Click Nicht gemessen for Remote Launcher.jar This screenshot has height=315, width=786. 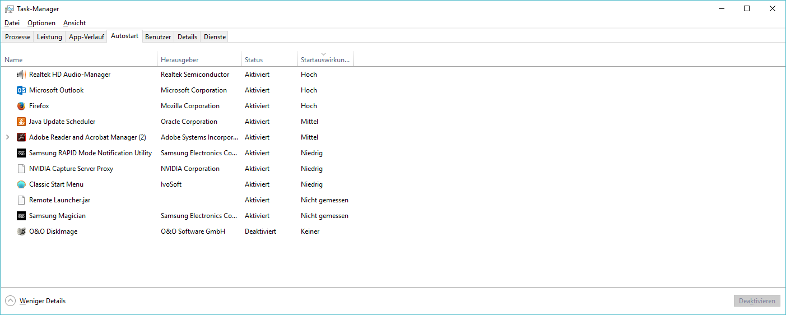[324, 200]
